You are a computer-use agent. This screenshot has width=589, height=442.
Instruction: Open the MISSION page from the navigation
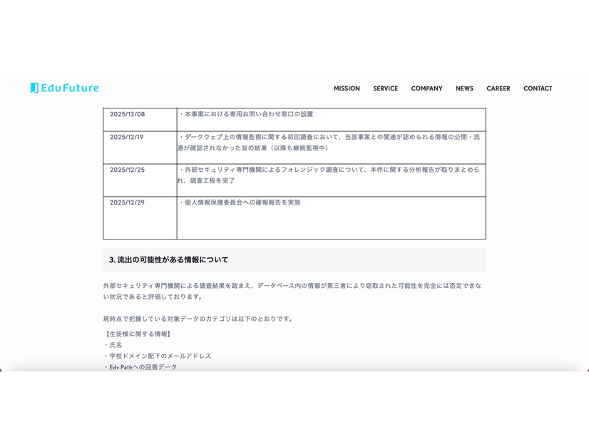[347, 88]
